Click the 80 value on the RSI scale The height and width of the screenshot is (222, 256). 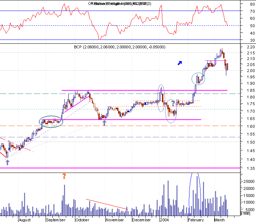(252, 4)
